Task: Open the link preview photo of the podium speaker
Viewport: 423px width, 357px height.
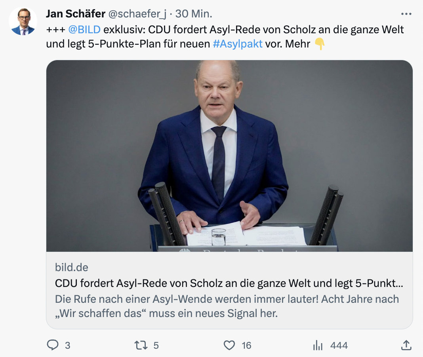Action: pos(229,156)
